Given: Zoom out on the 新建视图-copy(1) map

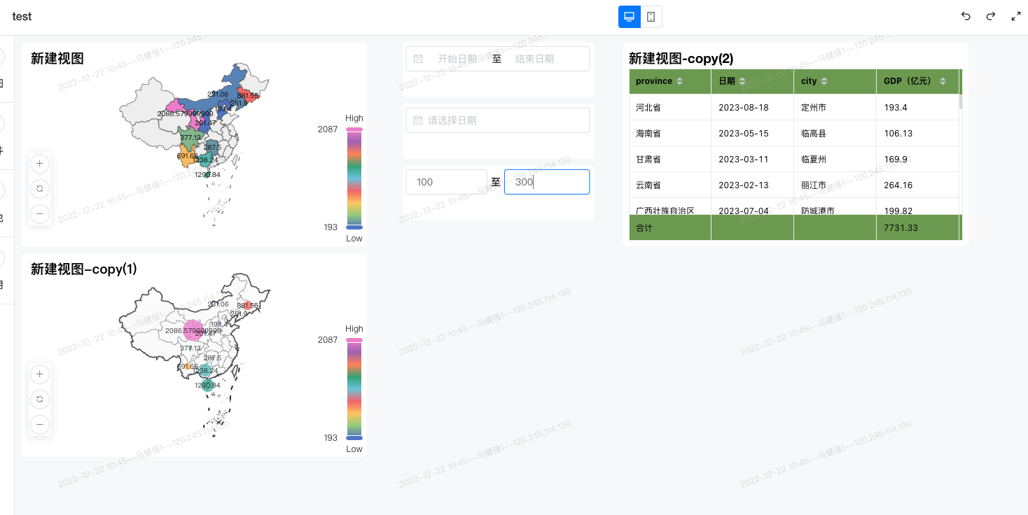Looking at the screenshot, I should tap(40, 425).
